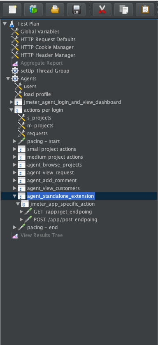Click the Aggregate Report listener icon

coord(15,63)
